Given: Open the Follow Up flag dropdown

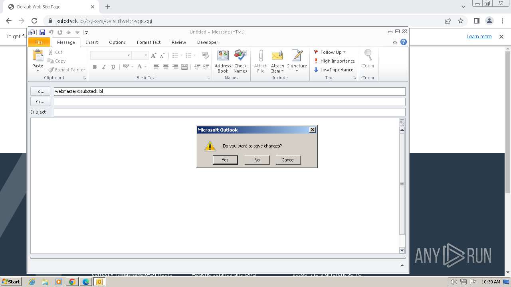Looking at the screenshot, I should (330, 52).
